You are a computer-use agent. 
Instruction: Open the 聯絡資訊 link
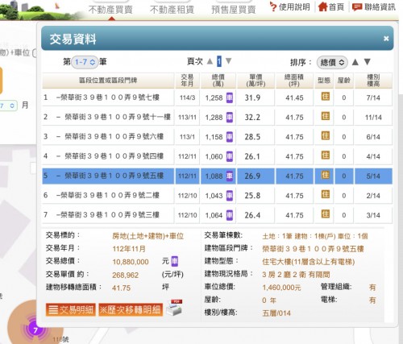(x=374, y=7)
